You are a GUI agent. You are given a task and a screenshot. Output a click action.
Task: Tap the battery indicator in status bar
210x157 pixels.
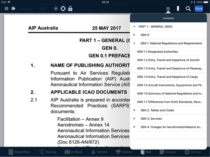click(206, 2)
